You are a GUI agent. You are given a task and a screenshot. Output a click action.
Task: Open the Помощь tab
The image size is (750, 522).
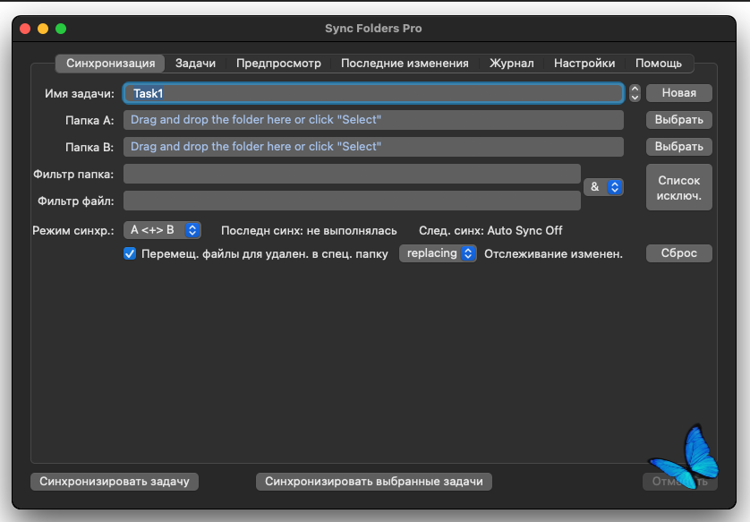pyautogui.click(x=658, y=64)
